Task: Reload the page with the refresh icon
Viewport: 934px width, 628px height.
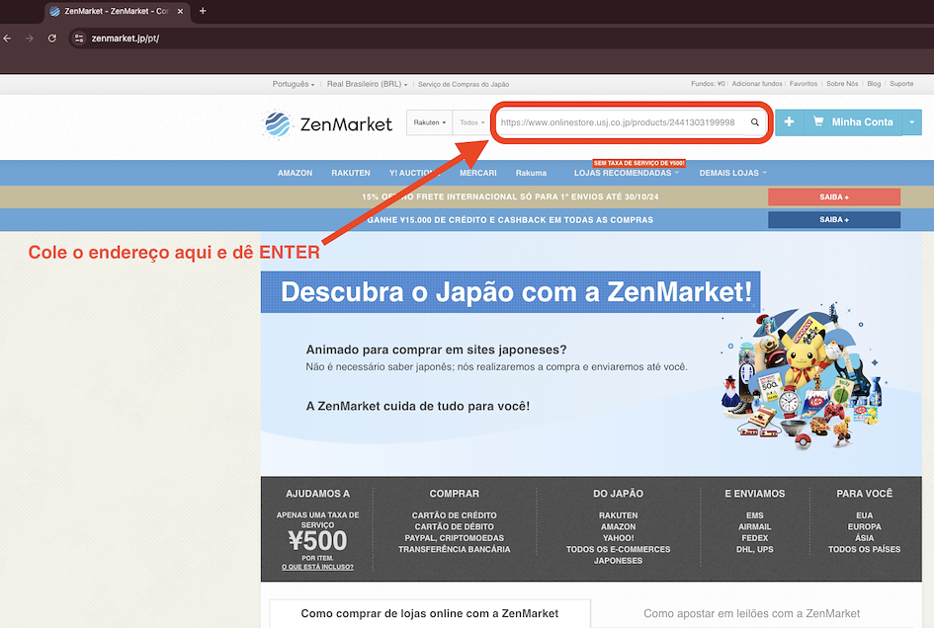Action: [x=52, y=39]
